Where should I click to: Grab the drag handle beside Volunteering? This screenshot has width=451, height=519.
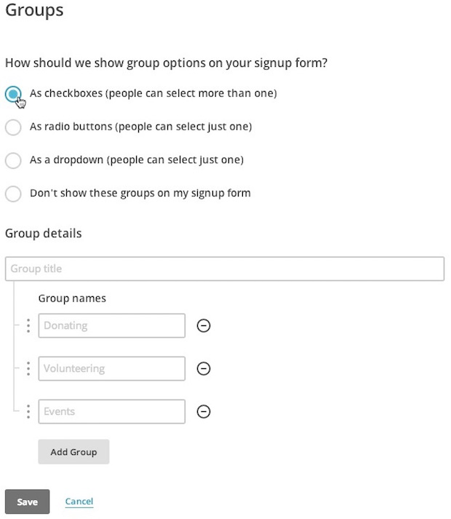coord(28,369)
